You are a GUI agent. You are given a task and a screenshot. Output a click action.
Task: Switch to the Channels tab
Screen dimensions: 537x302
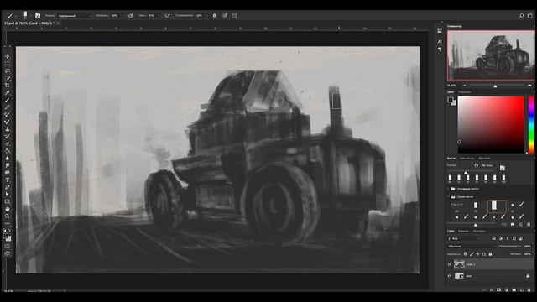click(463, 231)
